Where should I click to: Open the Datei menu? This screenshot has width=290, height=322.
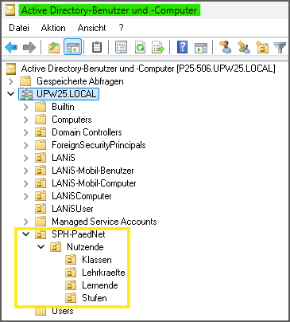pos(19,28)
